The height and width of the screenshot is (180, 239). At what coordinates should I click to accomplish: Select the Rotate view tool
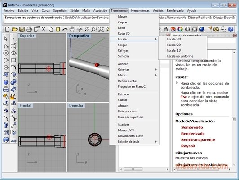click(80, 29)
